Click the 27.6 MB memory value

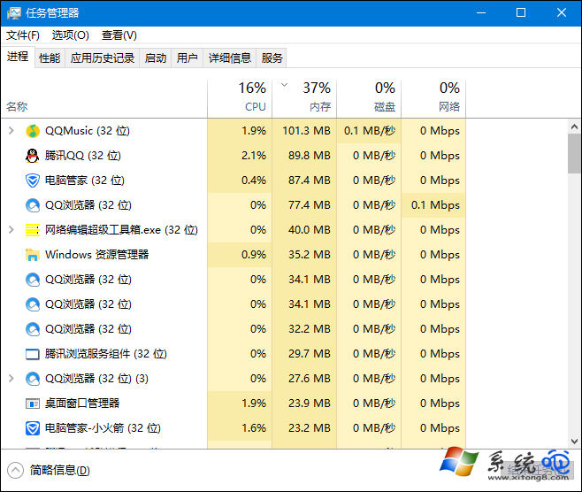[310, 379]
